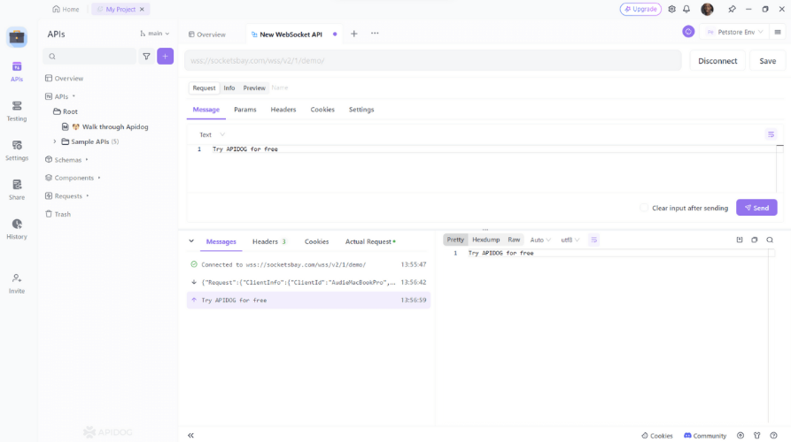Open the Home tab

[x=66, y=9]
